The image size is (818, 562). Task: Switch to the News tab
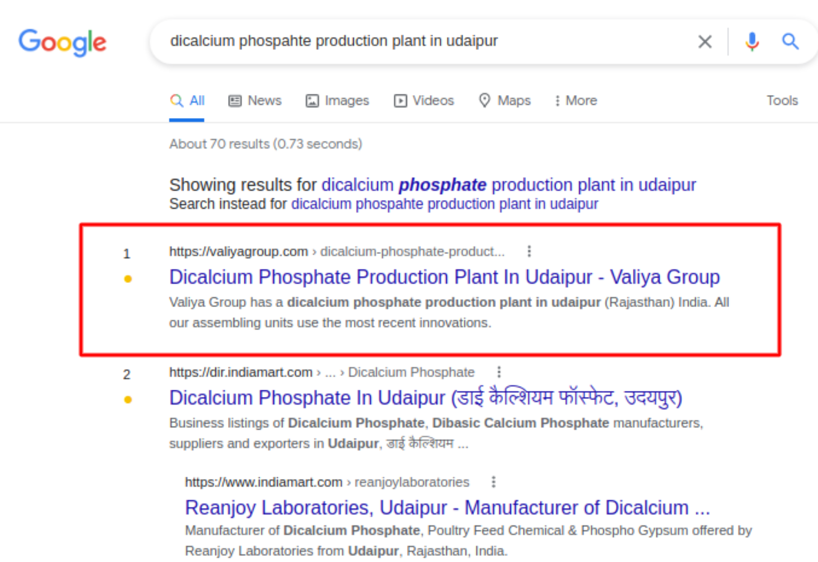tap(255, 101)
